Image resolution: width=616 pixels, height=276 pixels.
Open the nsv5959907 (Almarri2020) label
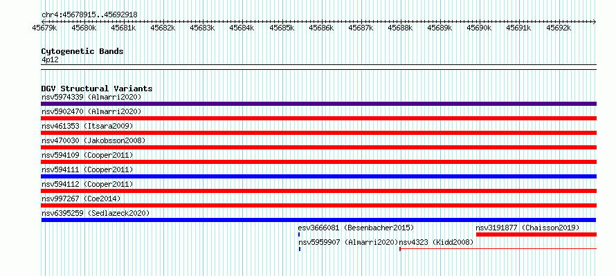pyautogui.click(x=348, y=242)
